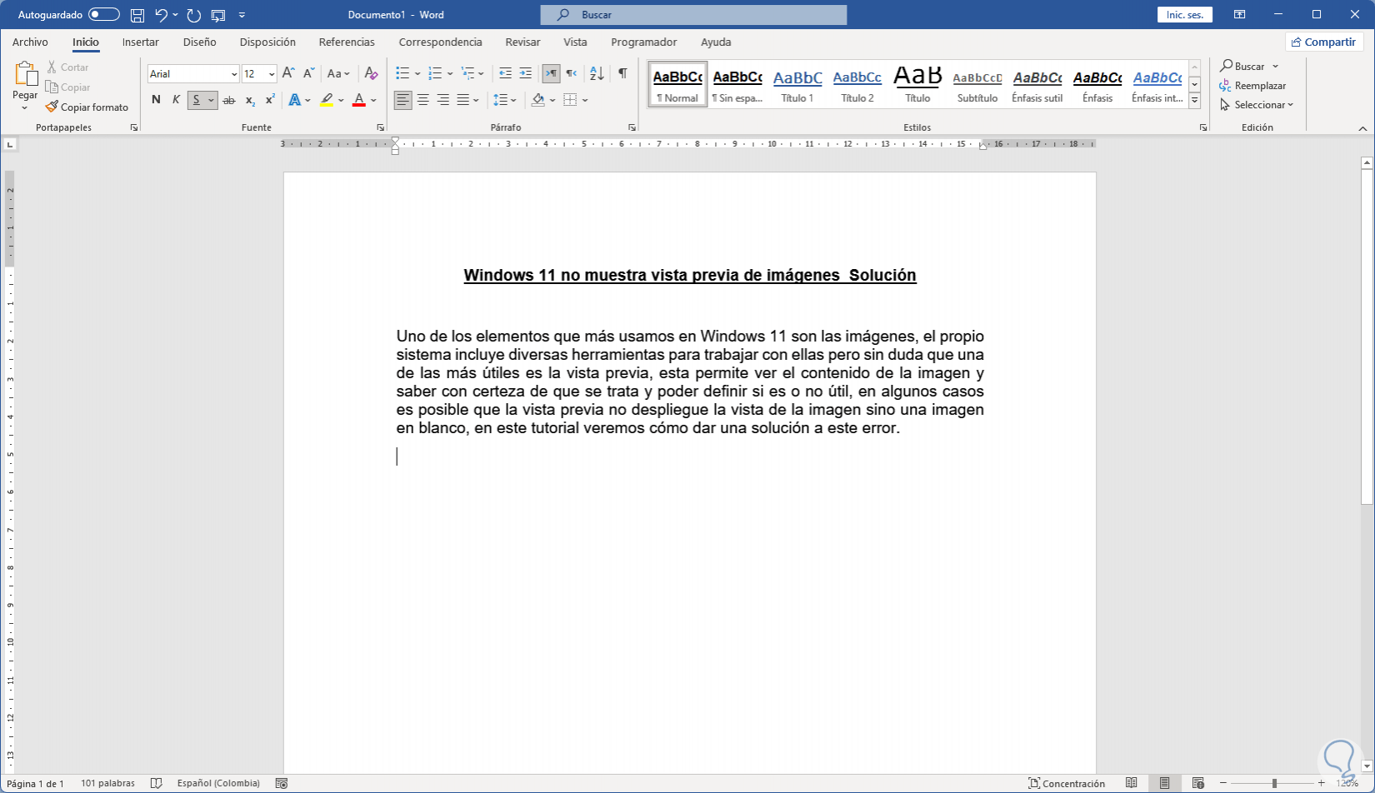Expand the styles gallery More arrow
Viewport: 1375px width, 793px height.
click(x=1194, y=101)
